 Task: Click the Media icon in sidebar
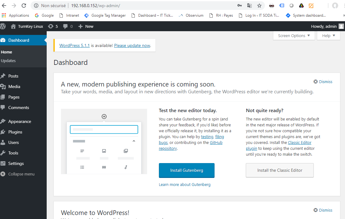3,86
